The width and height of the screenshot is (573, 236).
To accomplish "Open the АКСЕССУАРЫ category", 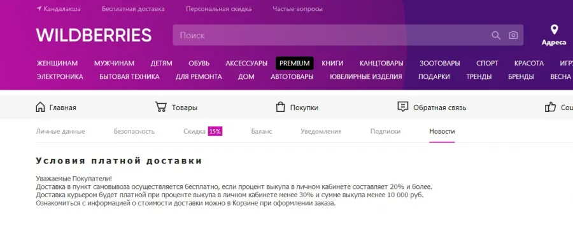I will click(246, 63).
